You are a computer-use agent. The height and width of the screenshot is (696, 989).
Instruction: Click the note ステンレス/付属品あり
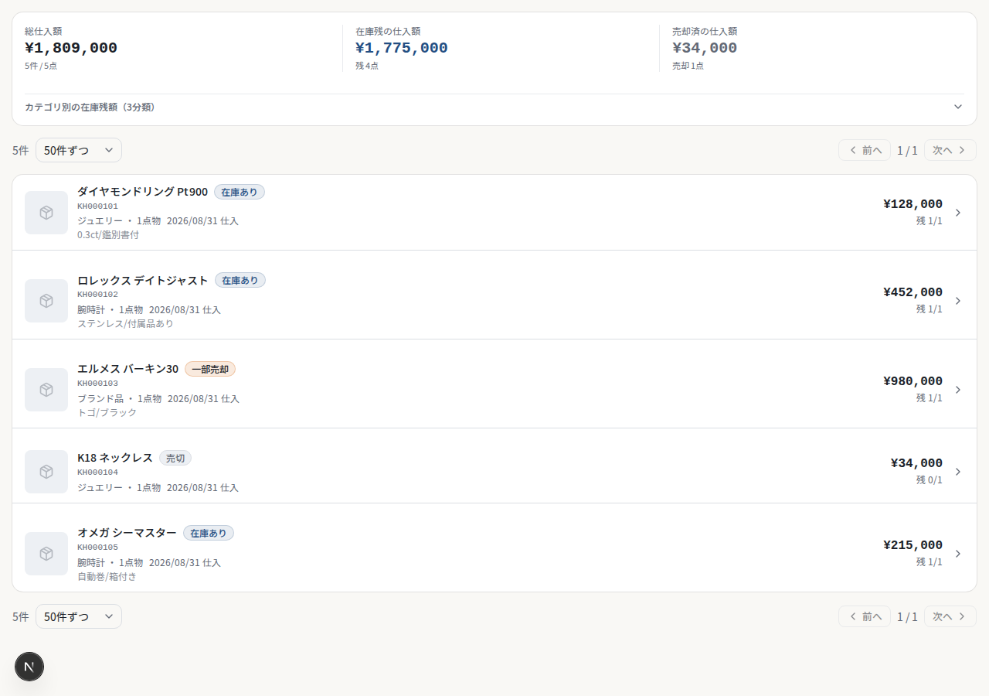coord(126,324)
